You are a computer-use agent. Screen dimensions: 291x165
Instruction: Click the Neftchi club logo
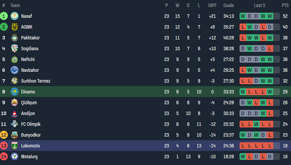click(15, 59)
